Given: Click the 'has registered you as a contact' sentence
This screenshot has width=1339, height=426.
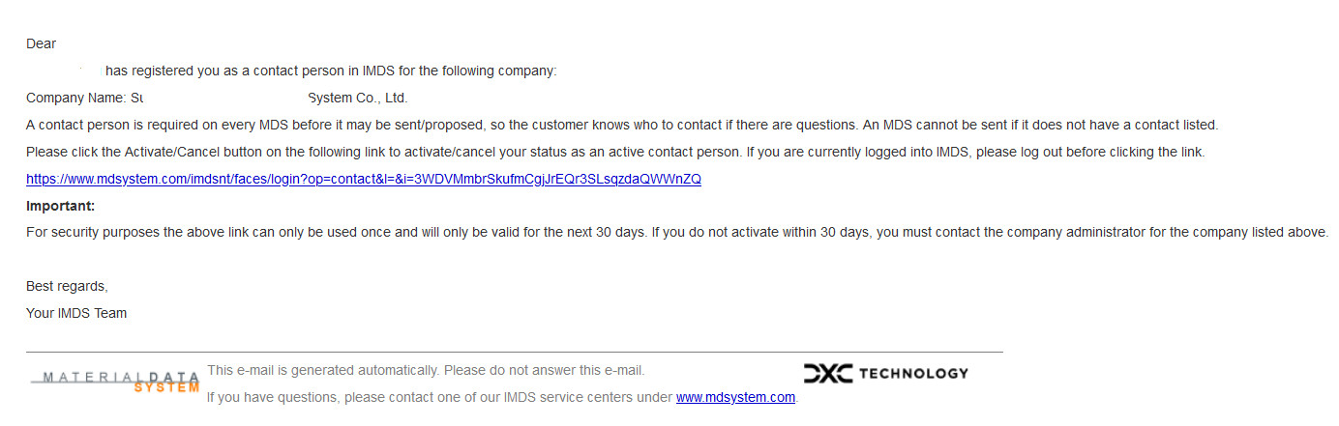Looking at the screenshot, I should click(x=331, y=71).
